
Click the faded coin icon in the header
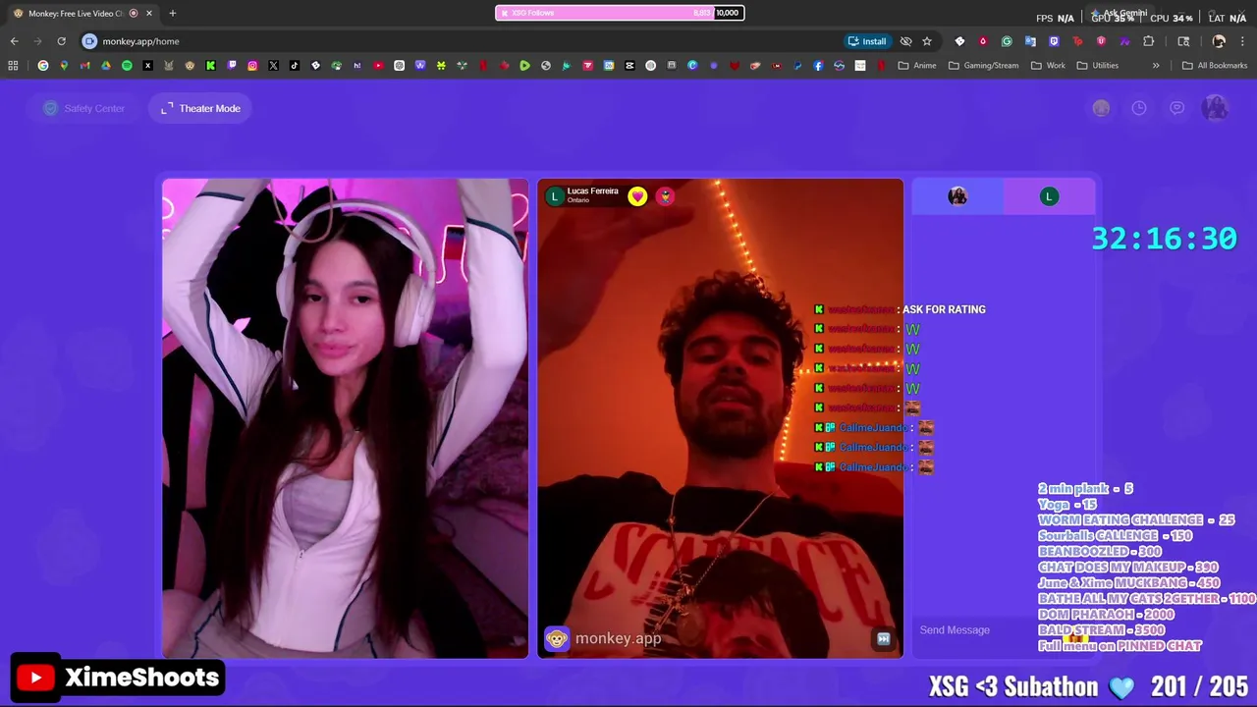coord(1101,108)
